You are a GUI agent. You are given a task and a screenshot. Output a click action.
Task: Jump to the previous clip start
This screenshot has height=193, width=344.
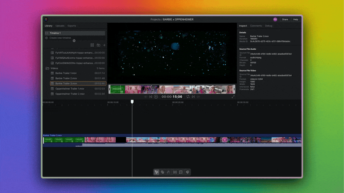[151, 97]
